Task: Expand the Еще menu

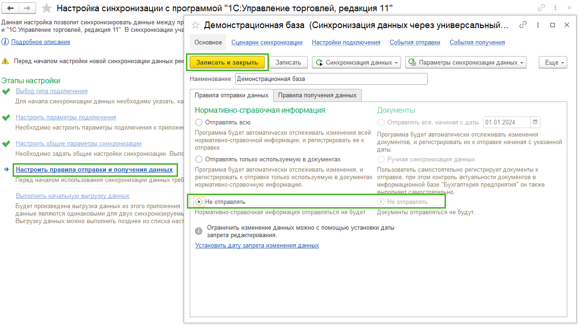Action: [553, 62]
